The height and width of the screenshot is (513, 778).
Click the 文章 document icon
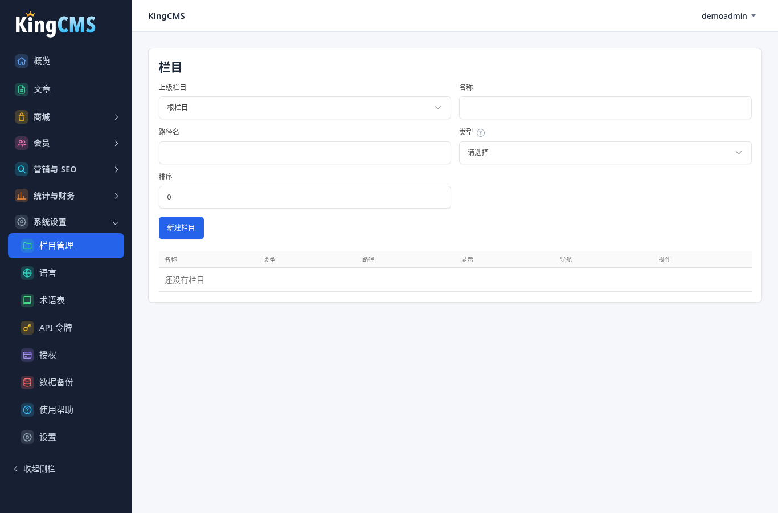pos(22,89)
